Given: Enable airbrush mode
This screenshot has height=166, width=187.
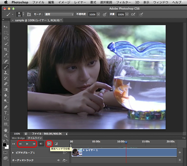Looking at the screenshot, I should click(133, 14).
